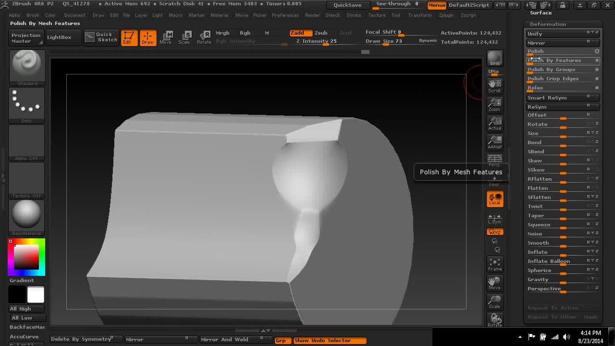Open Quick Sketch
This screenshot has width=615, height=346.
click(101, 37)
